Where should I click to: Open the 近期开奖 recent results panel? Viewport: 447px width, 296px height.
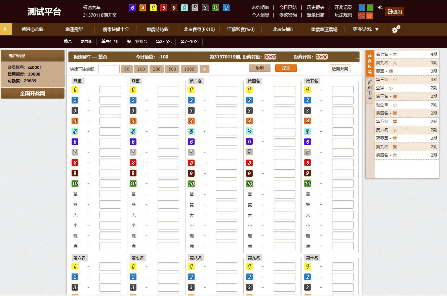(340, 69)
